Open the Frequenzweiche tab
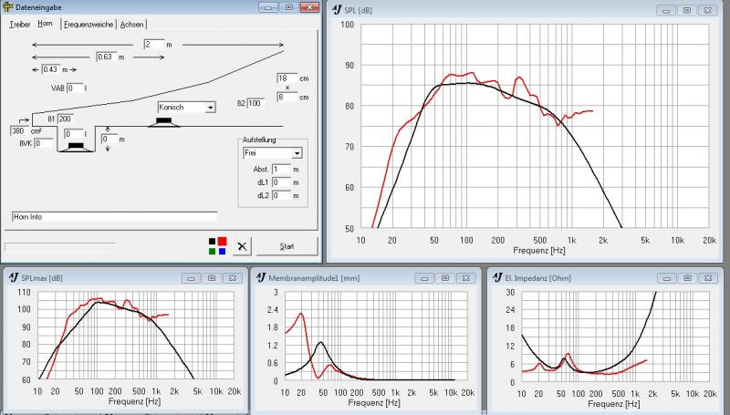Screen dimensions: 730x415 89,24
